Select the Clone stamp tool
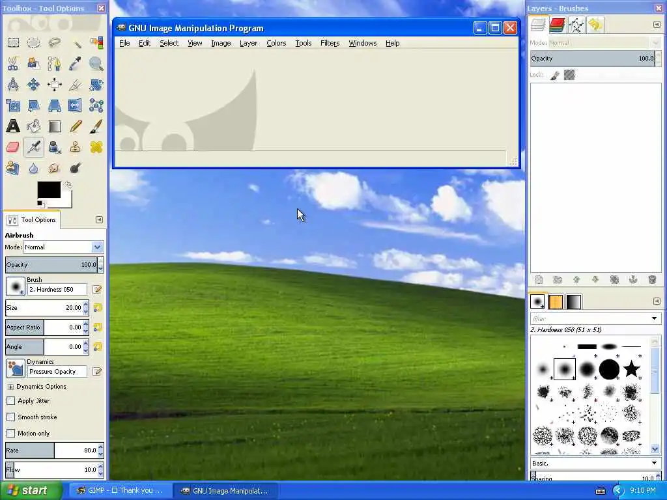 [x=76, y=147]
